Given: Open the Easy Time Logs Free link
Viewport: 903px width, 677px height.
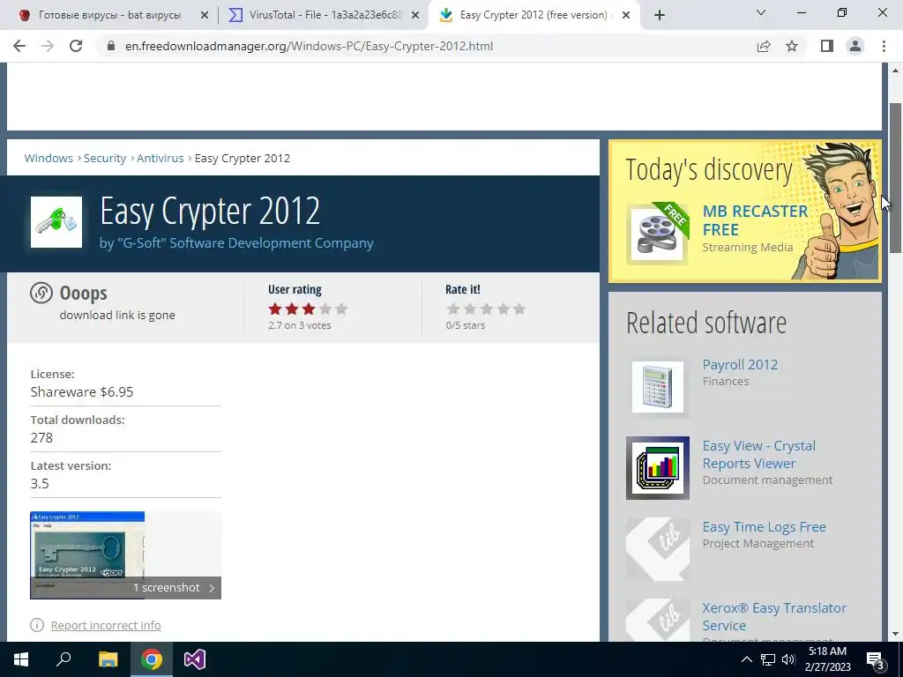Looking at the screenshot, I should pos(765,527).
